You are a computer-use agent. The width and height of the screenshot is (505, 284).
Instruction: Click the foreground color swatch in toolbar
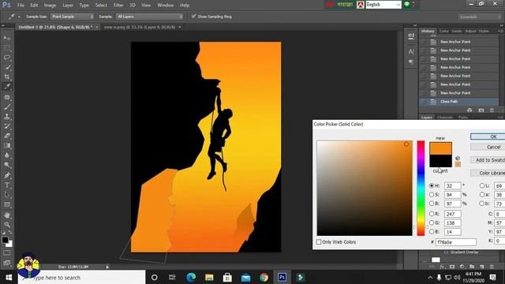click(x=5, y=240)
